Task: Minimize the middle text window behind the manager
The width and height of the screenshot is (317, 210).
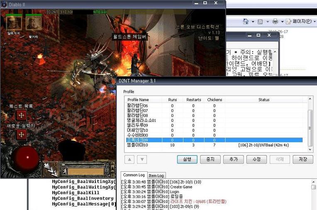Action: 250,35
